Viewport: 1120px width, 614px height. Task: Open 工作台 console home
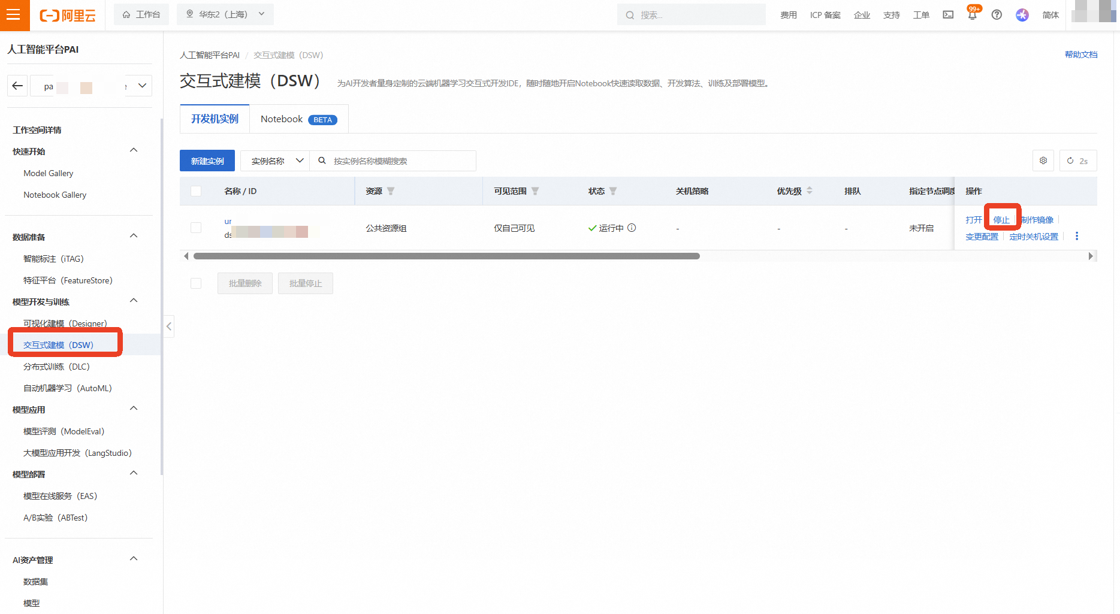(x=141, y=14)
